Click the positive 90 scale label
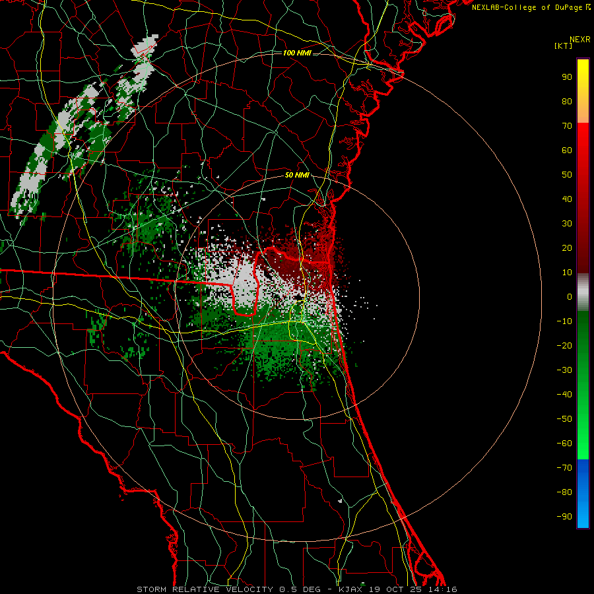 [x=567, y=77]
